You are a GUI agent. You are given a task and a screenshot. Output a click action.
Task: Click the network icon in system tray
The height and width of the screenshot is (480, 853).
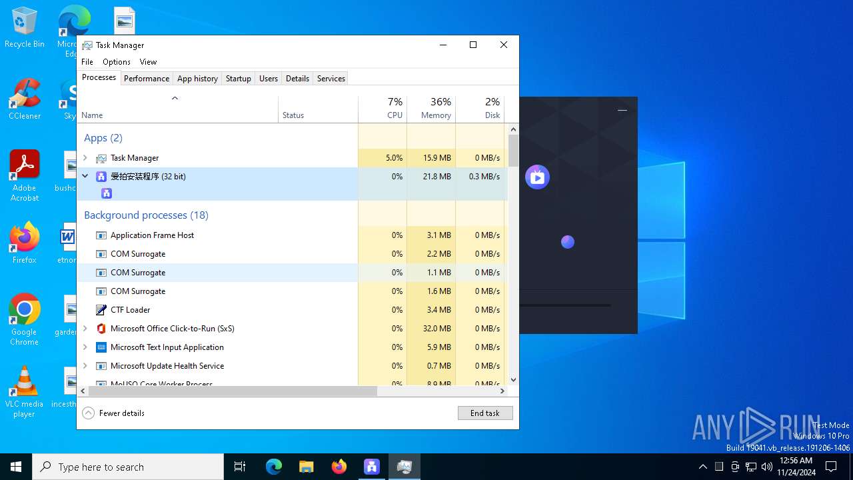(x=751, y=467)
